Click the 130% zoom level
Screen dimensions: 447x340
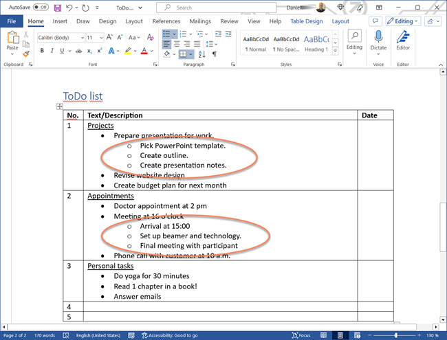coord(432,335)
